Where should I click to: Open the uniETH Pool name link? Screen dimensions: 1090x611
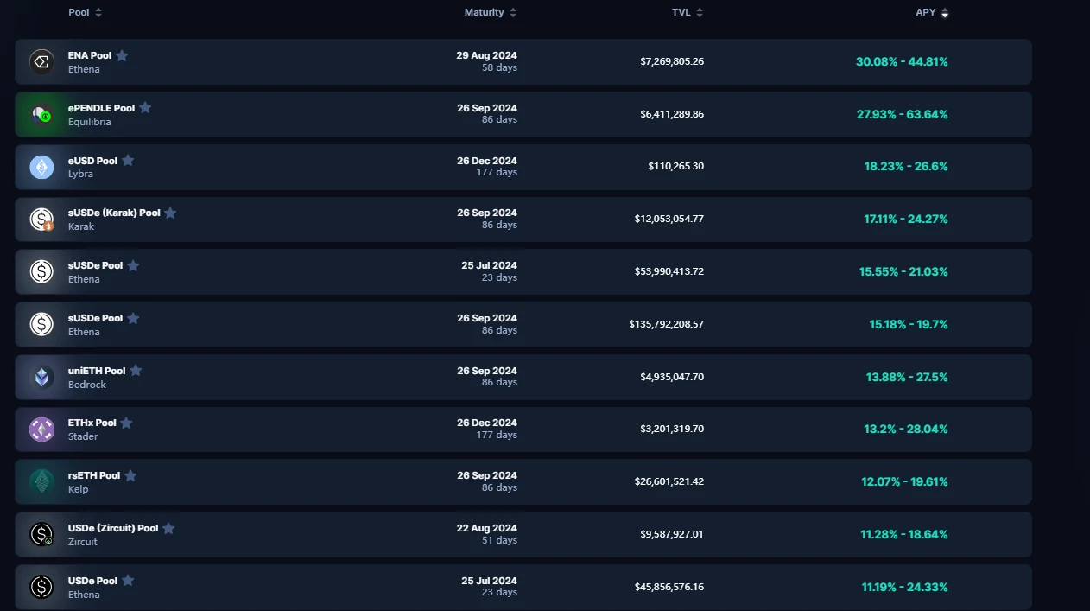click(97, 371)
